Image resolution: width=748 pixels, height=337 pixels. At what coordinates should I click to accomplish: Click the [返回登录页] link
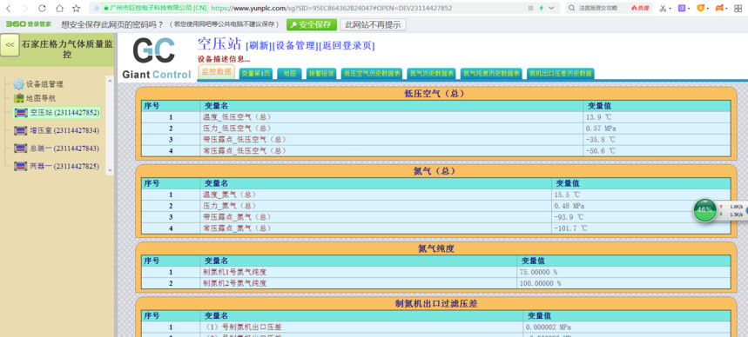pyautogui.click(x=347, y=46)
